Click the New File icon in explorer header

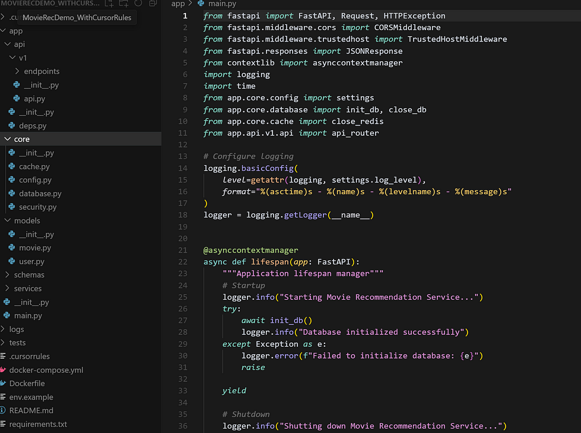[109, 3]
